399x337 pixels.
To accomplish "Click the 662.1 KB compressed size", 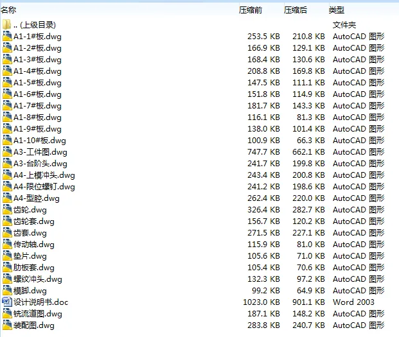I will pyautogui.click(x=308, y=152).
